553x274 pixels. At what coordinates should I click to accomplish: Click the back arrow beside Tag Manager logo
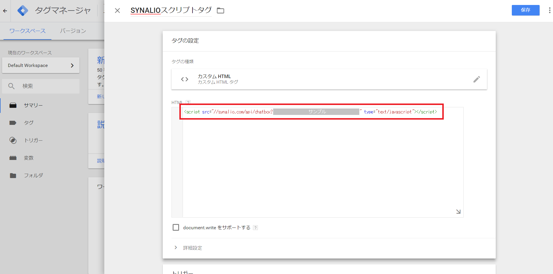click(x=5, y=11)
